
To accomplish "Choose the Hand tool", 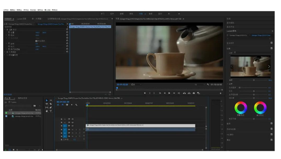I will point(47,111).
